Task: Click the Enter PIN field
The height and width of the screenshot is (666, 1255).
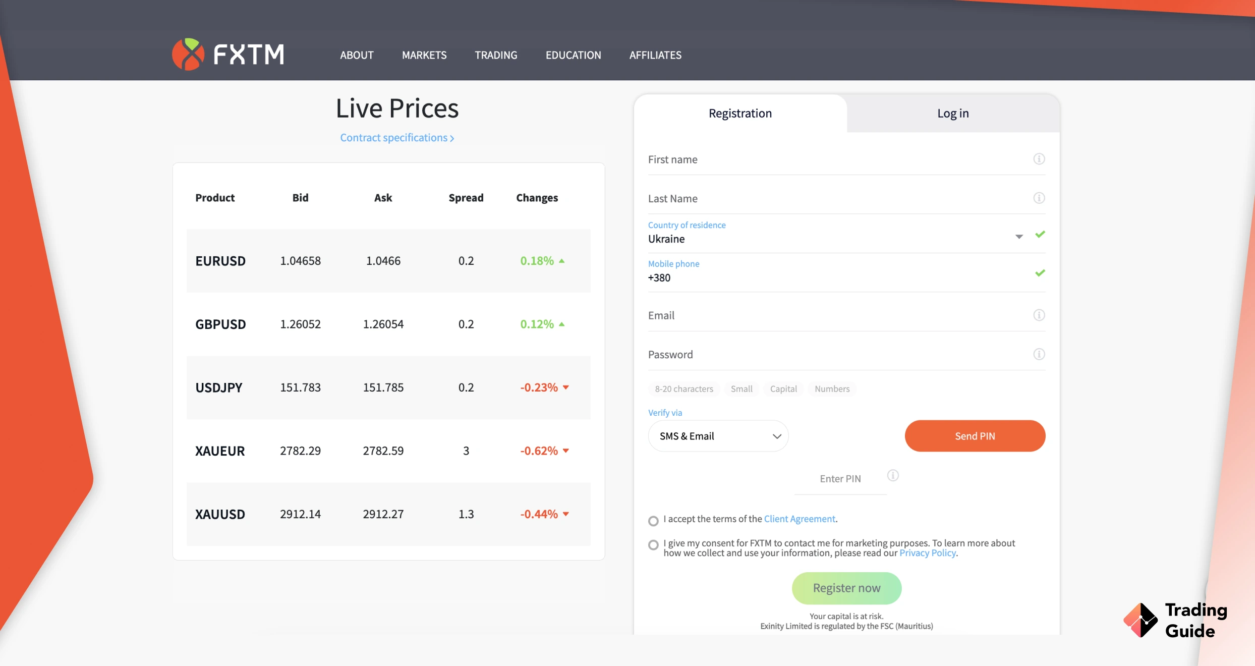Action: [x=840, y=479]
